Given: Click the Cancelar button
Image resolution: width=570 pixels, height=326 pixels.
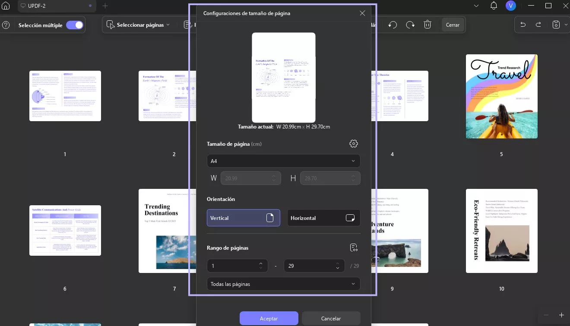Looking at the screenshot, I should [x=331, y=318].
